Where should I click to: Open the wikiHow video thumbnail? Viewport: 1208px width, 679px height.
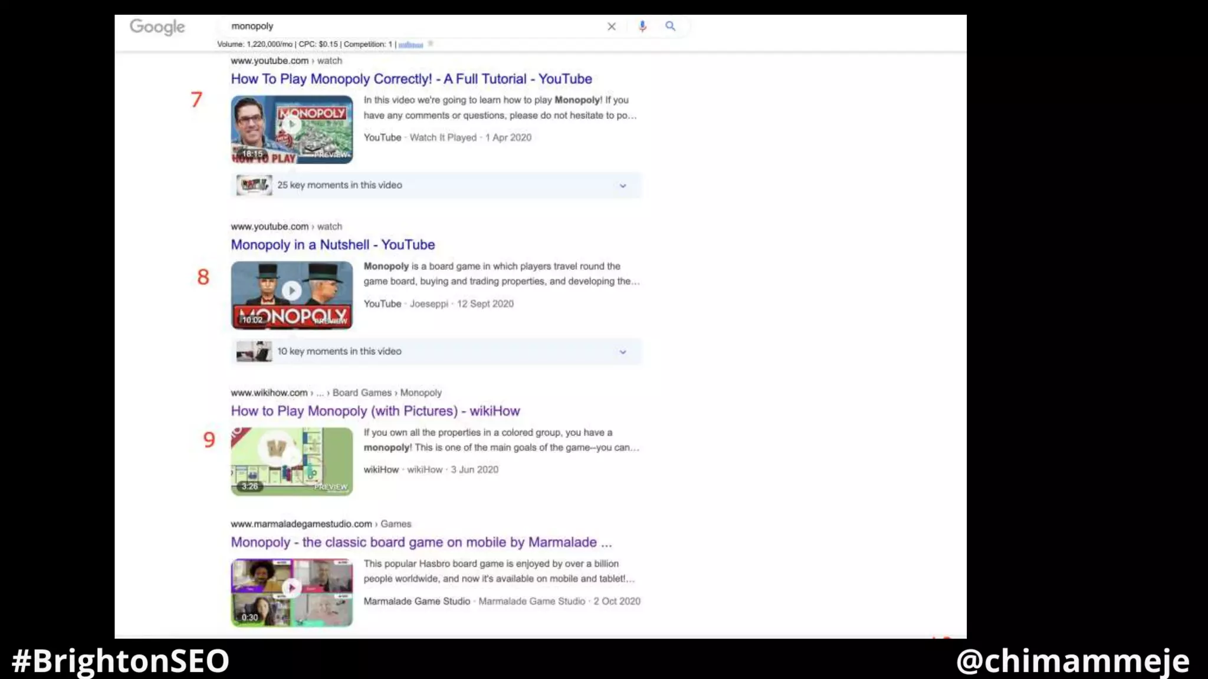coord(291,461)
